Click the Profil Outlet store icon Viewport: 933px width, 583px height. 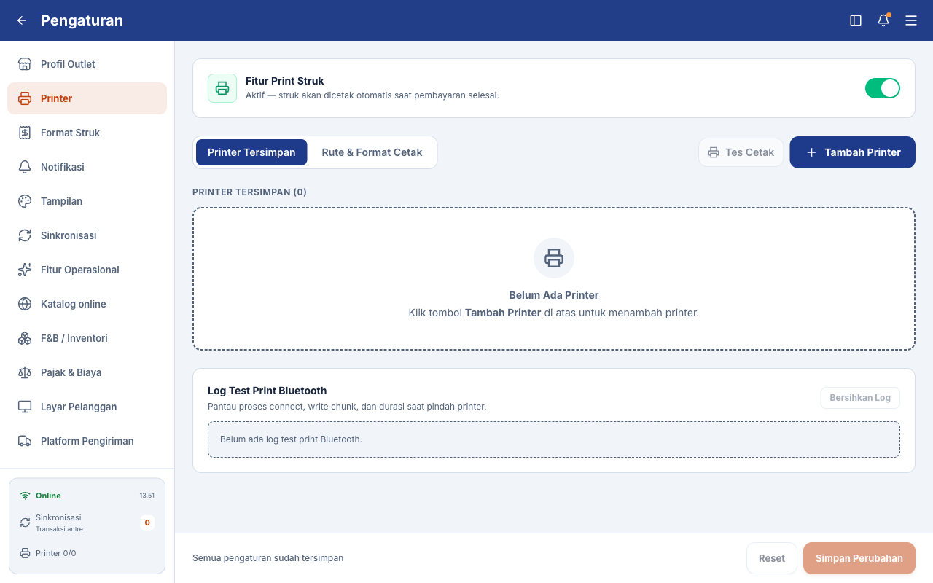coord(25,64)
